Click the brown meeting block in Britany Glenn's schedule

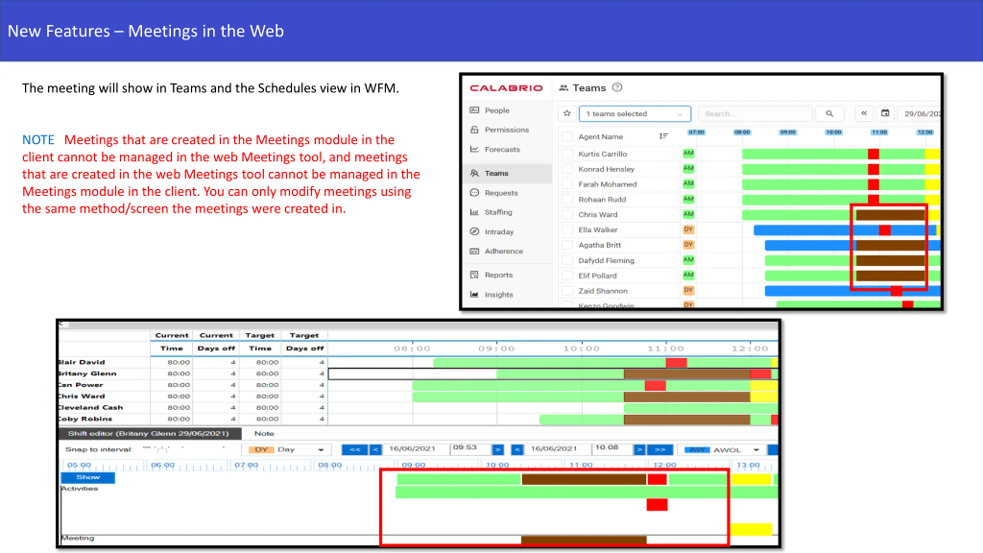pos(687,374)
